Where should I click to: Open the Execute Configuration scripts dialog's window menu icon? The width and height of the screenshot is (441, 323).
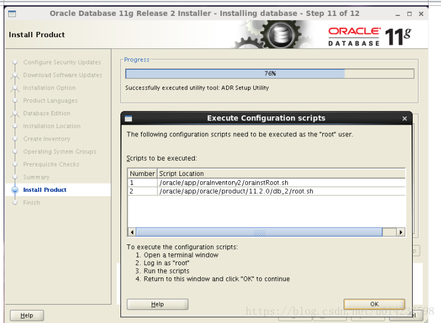click(x=128, y=119)
